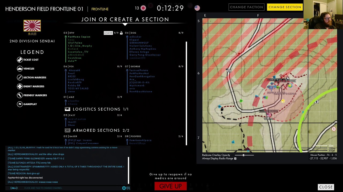343x192 pixels.
Task: Click squad leader icon next to lord of autism
Action: click(x=66, y=119)
